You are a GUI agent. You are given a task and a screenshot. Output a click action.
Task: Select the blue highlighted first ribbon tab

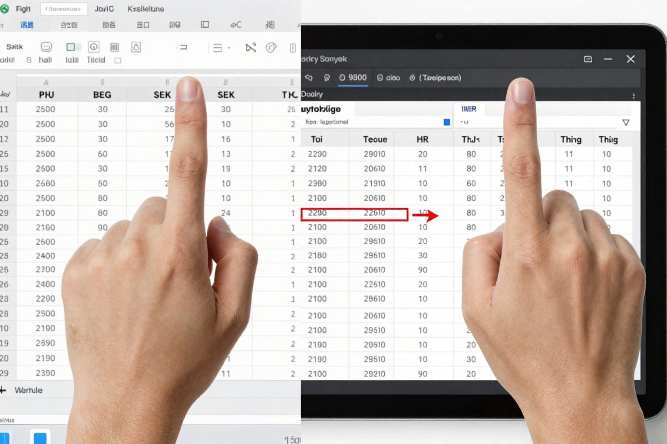click(27, 25)
